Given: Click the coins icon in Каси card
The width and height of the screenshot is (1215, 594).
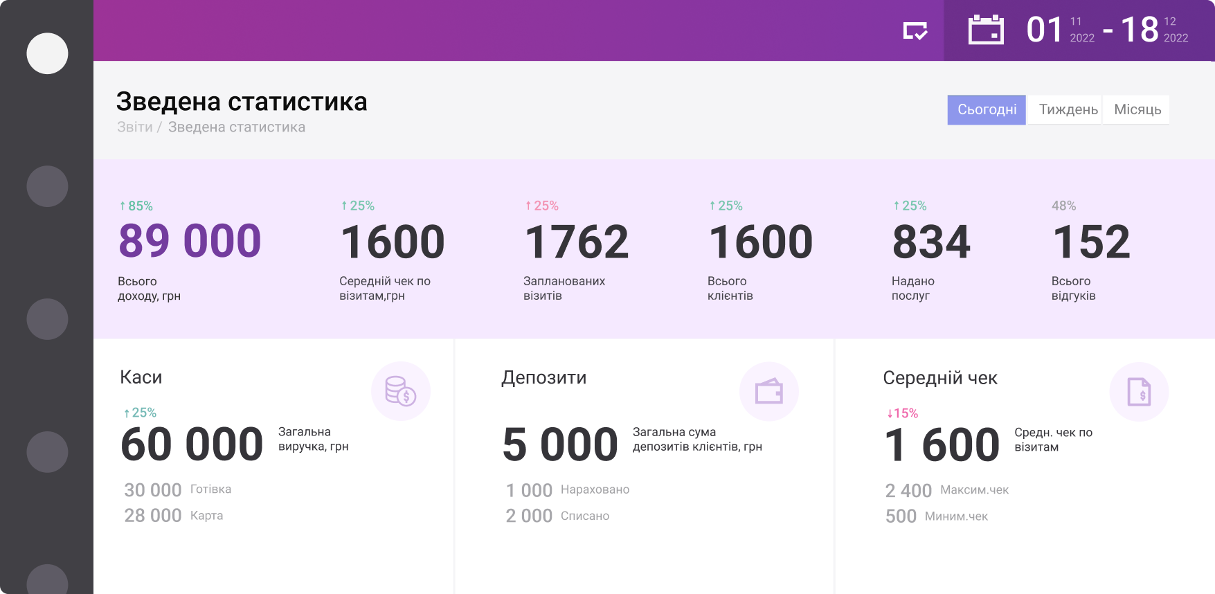Looking at the screenshot, I should coord(400,391).
